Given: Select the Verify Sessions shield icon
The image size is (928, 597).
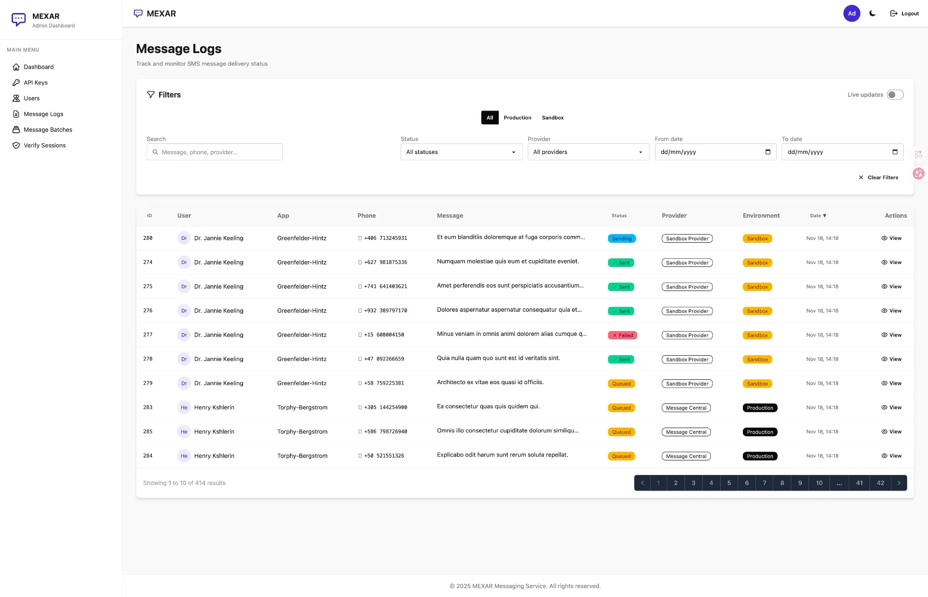Looking at the screenshot, I should [16, 145].
